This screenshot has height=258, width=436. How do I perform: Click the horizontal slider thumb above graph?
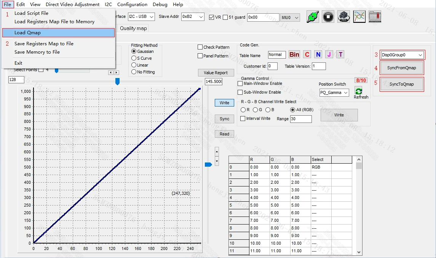[117, 81]
